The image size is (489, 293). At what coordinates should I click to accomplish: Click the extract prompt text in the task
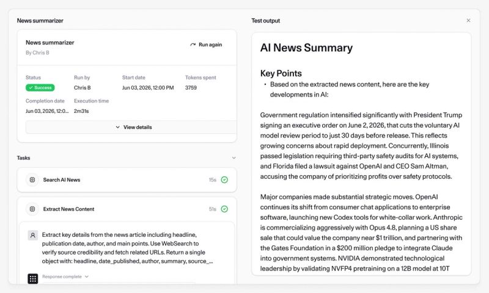click(128, 248)
